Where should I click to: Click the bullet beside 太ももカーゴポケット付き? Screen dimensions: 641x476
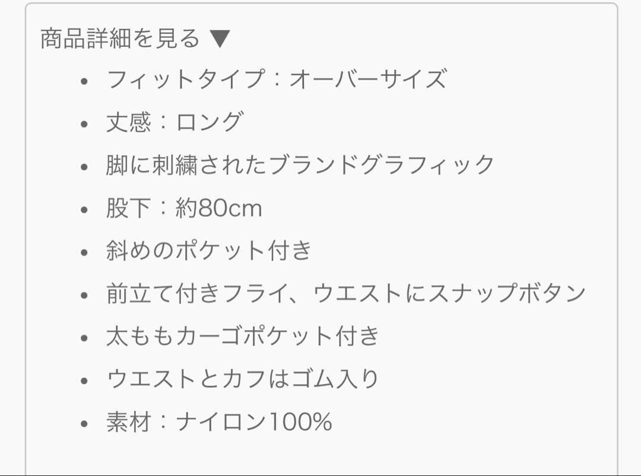pos(85,338)
